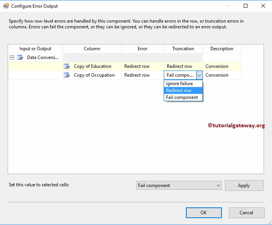Image resolution: width=272 pixels, height=225 pixels.
Task: Click the Cancel button
Action: click(x=246, y=213)
